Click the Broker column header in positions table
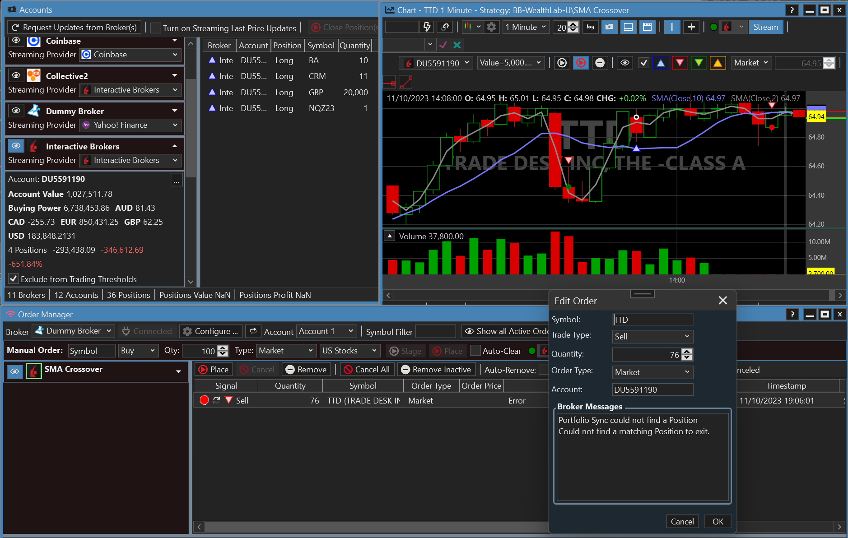Viewport: 848px width, 538px height. pos(219,45)
